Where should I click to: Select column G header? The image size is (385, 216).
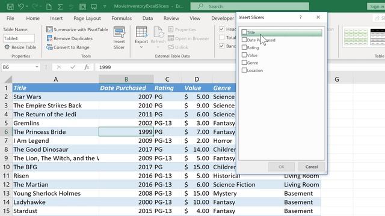click(337, 79)
